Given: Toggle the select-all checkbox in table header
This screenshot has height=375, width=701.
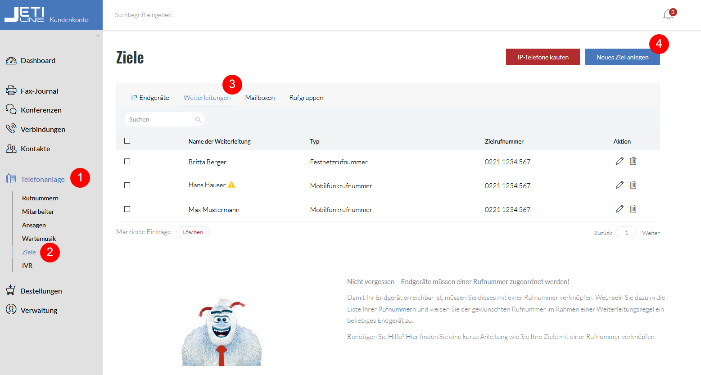Looking at the screenshot, I should tap(127, 141).
